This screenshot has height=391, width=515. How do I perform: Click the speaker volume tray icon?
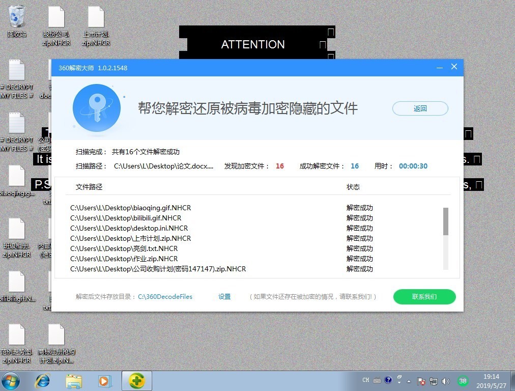(445, 381)
